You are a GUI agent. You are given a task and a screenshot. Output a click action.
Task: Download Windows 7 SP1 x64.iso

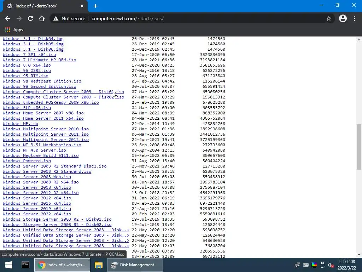click(x=29, y=55)
